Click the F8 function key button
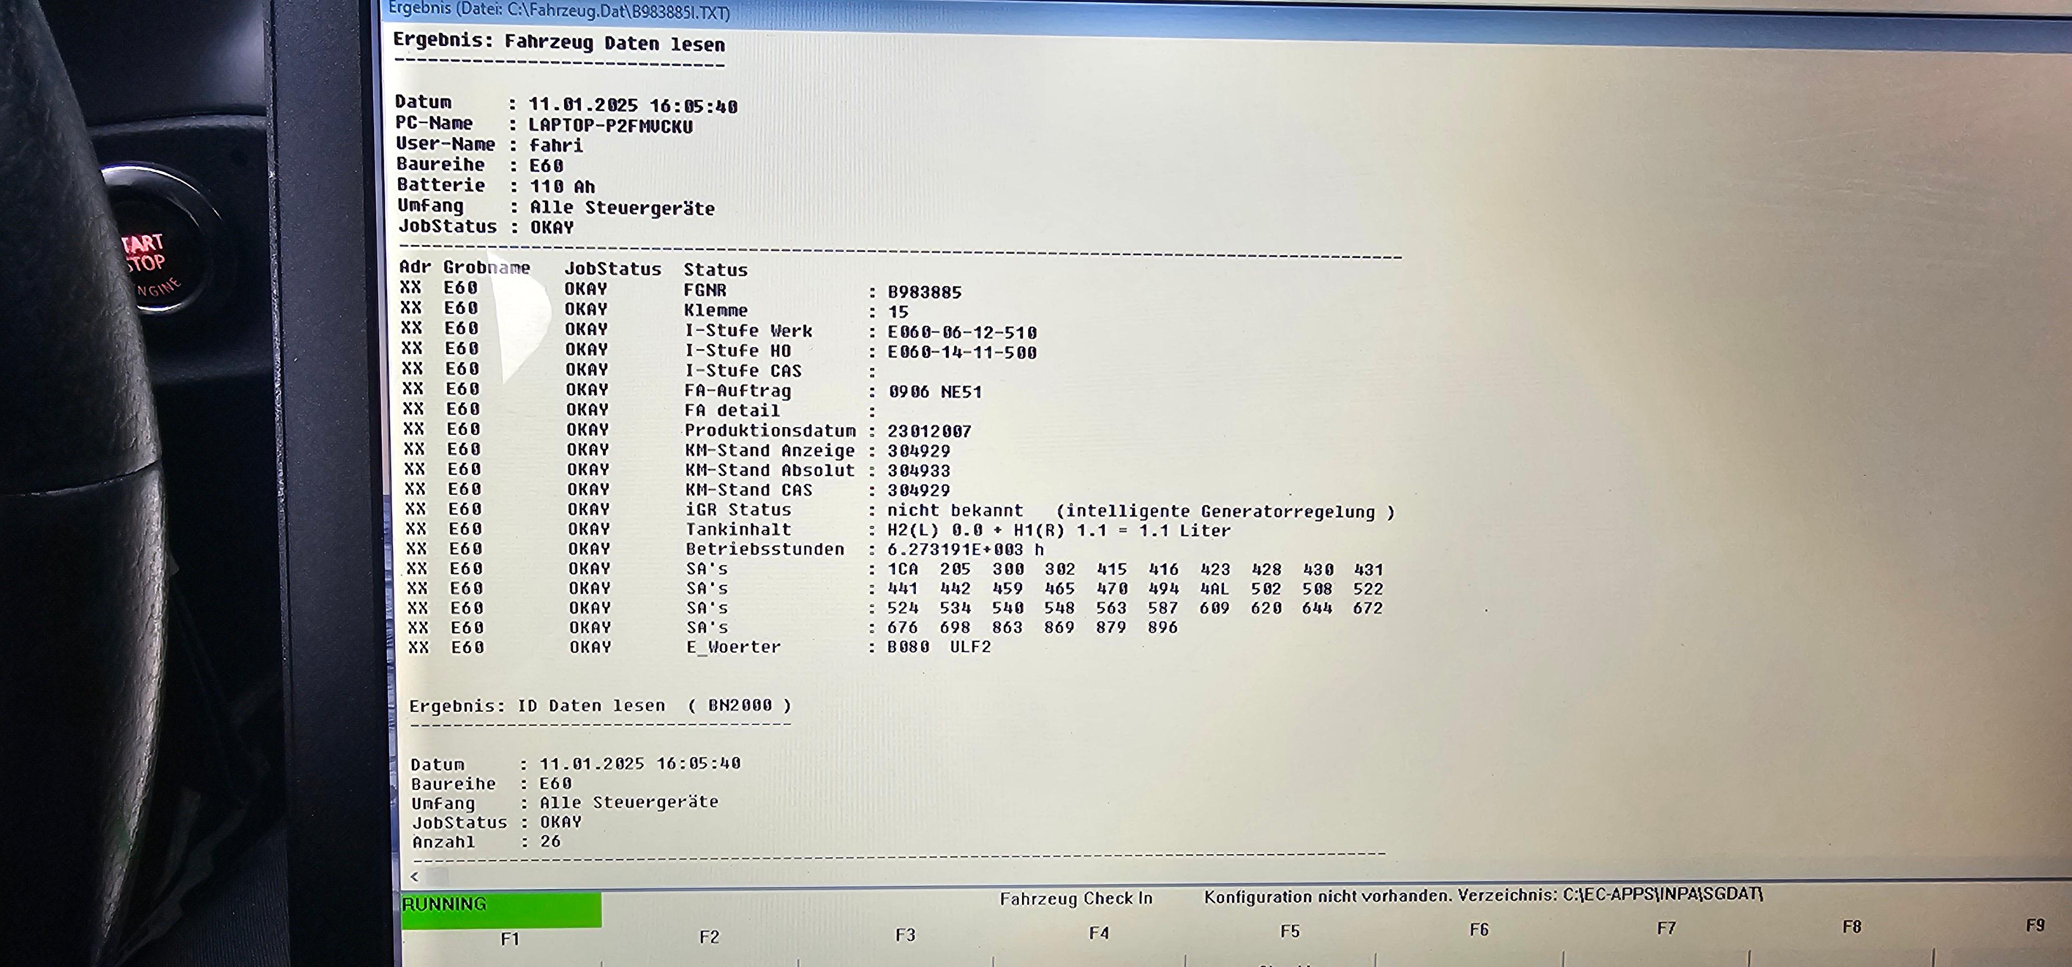This screenshot has width=2072, height=967. 1852,927
